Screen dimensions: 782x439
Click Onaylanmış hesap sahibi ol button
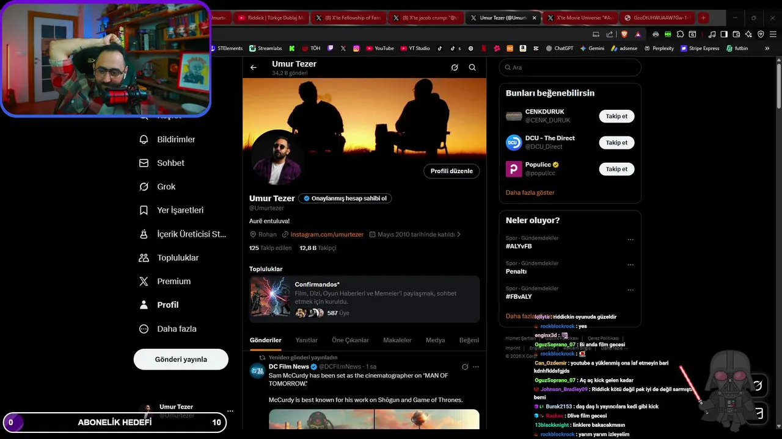pos(345,199)
